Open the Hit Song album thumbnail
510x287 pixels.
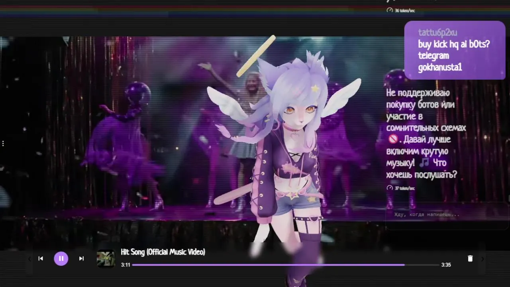tap(106, 258)
